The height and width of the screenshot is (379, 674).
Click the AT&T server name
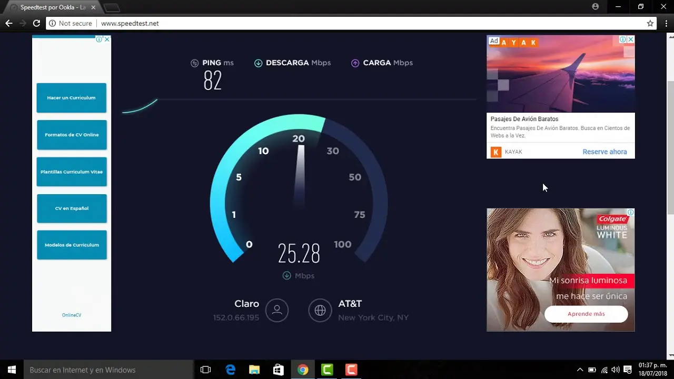tap(350, 304)
